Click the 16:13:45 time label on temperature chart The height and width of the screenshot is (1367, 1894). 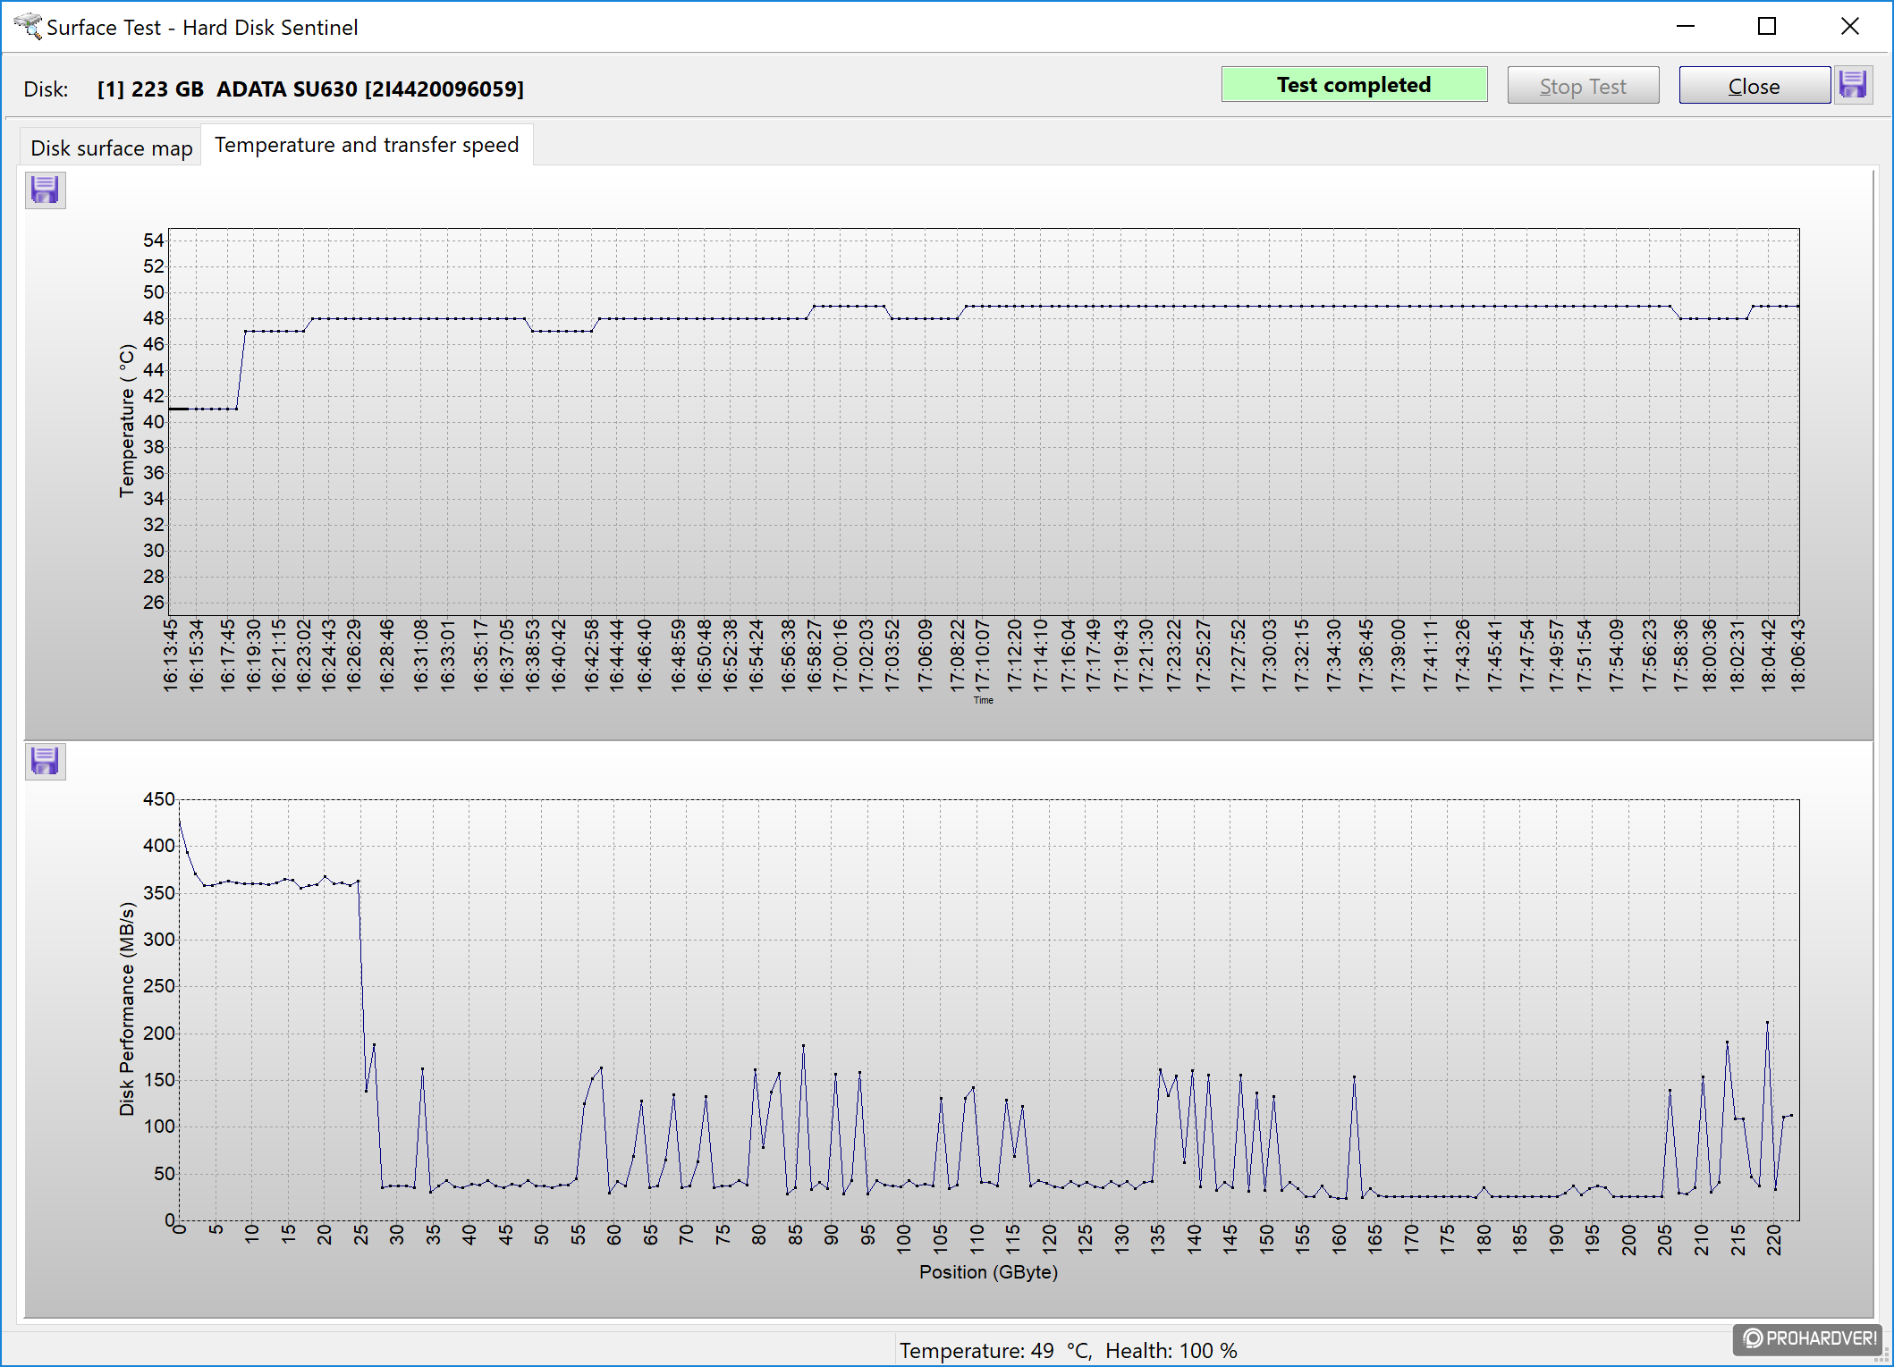pyautogui.click(x=170, y=654)
